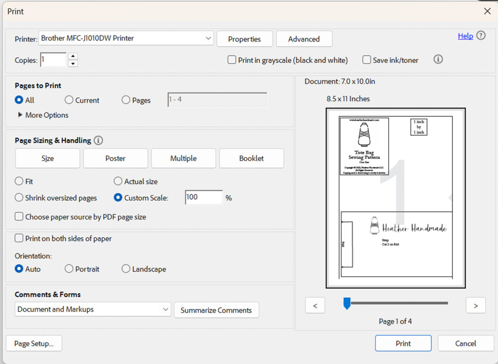
Task: Open the Help question mark icon
Action: pos(481,36)
